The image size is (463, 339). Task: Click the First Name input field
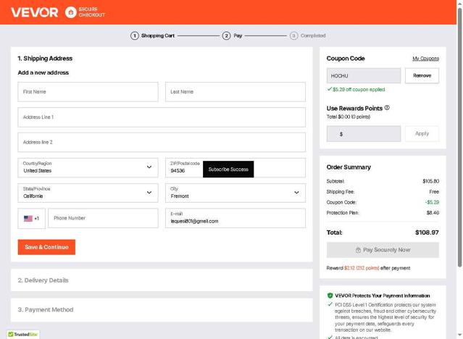coord(88,92)
